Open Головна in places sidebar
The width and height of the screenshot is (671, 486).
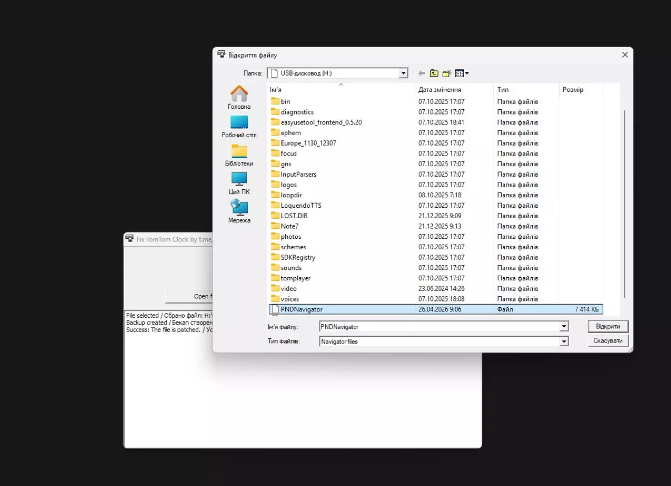click(x=239, y=97)
